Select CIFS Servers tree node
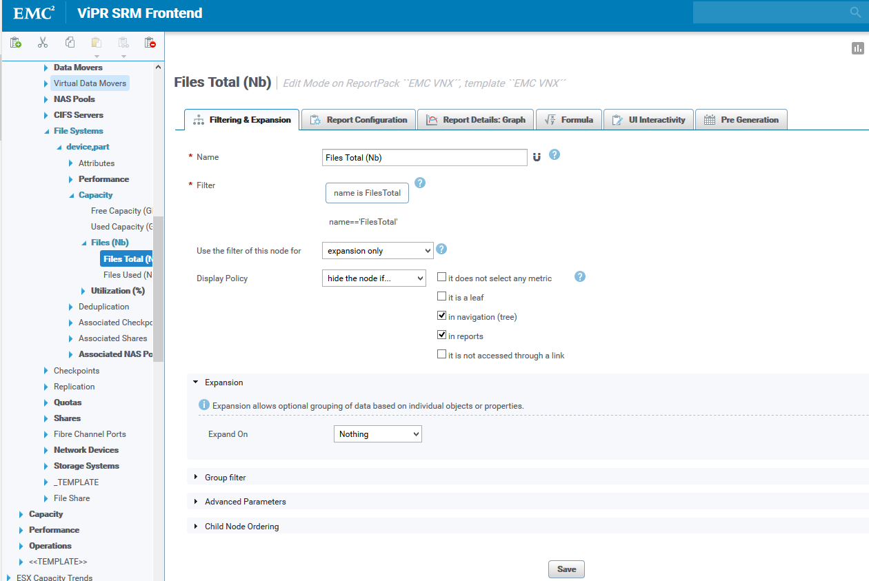This screenshot has width=869, height=581. [79, 115]
